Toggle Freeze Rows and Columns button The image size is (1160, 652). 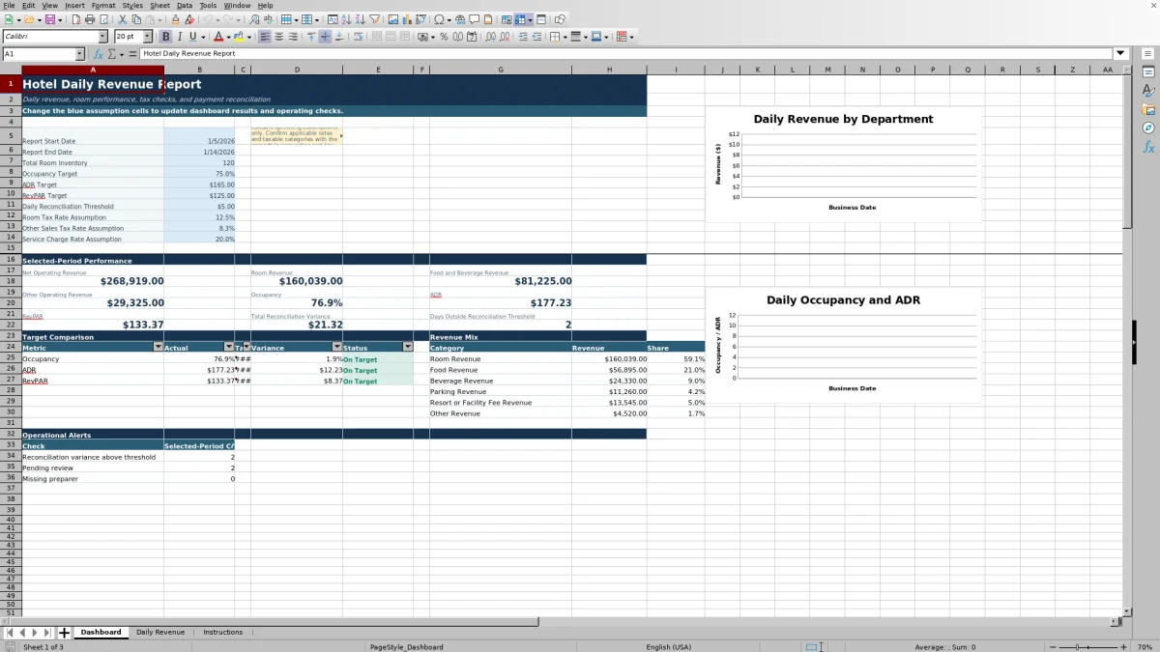(520, 19)
